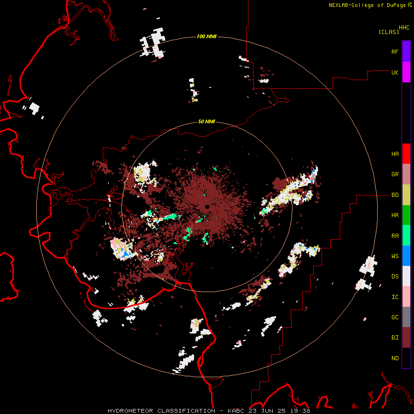This screenshot has height=414, width=414.
Task: Select the "GR" legend label
Action: [395, 174]
